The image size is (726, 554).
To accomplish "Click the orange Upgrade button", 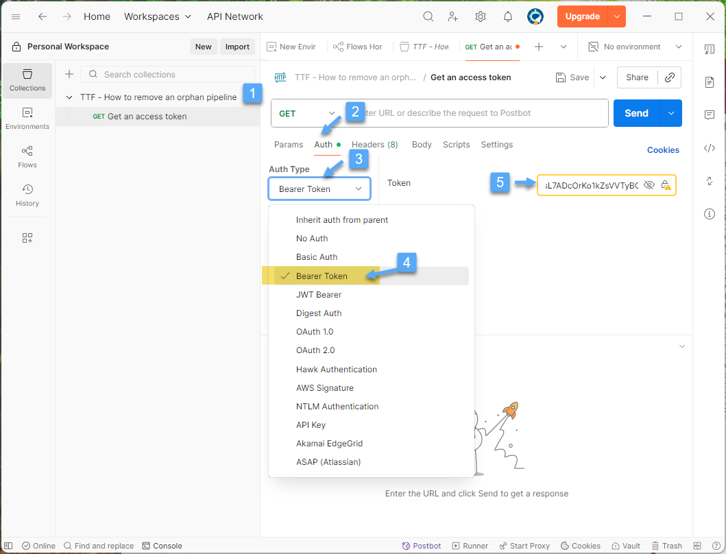I will [583, 16].
